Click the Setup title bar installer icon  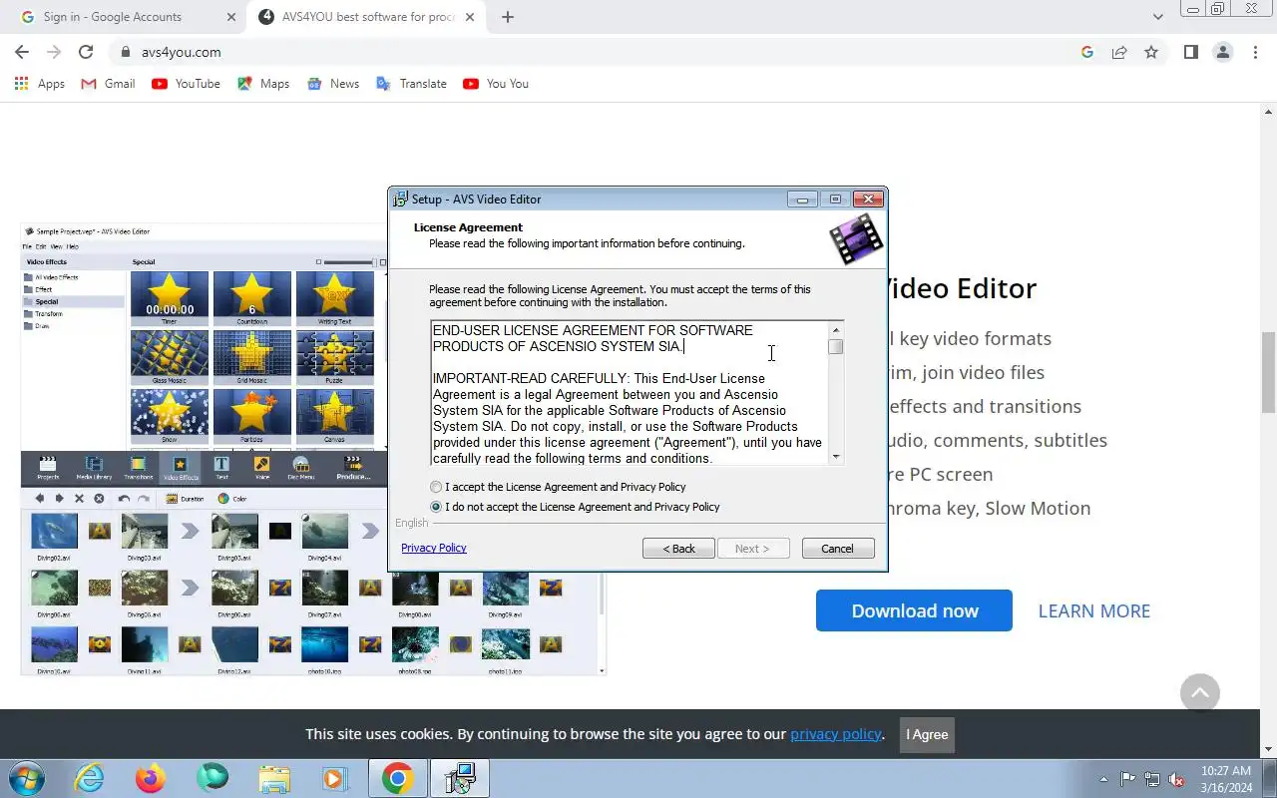(400, 199)
